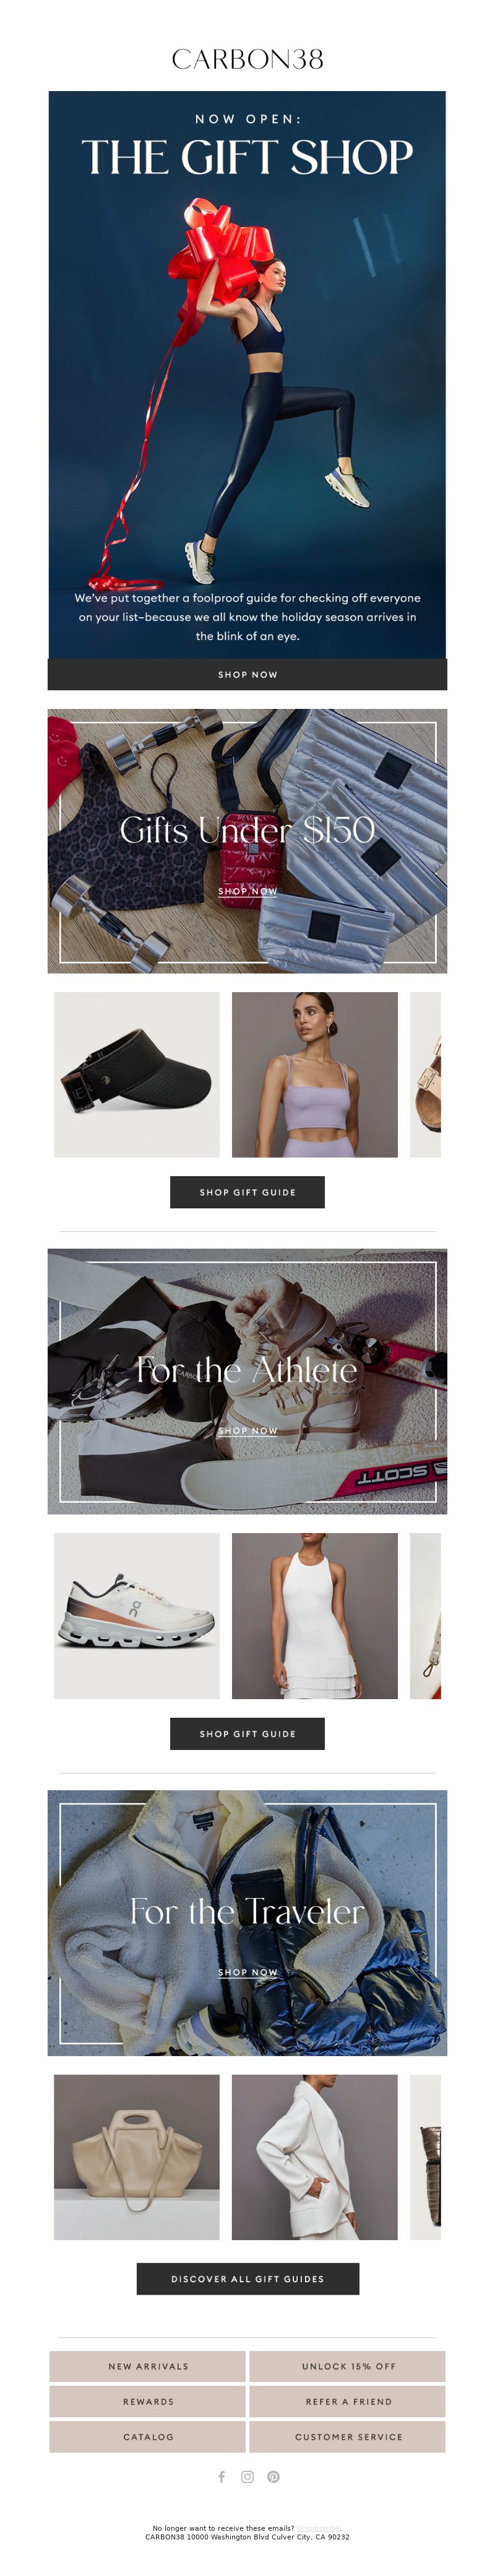This screenshot has height=2576, width=495.
Task: Open the Facebook icon in footer
Action: (222, 2476)
